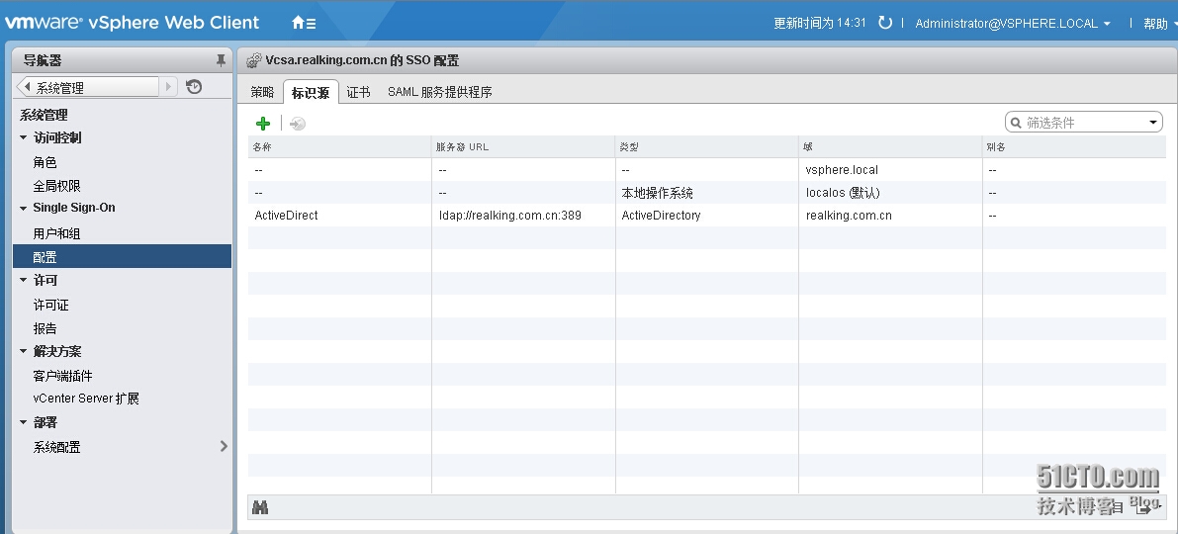Sort by the 类型 column header
1178x534 pixels.
706,147
